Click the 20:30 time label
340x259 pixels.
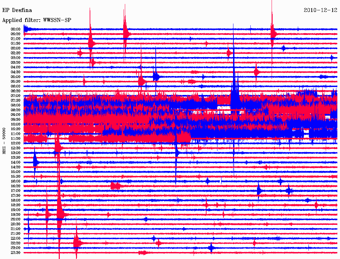tap(16, 224)
